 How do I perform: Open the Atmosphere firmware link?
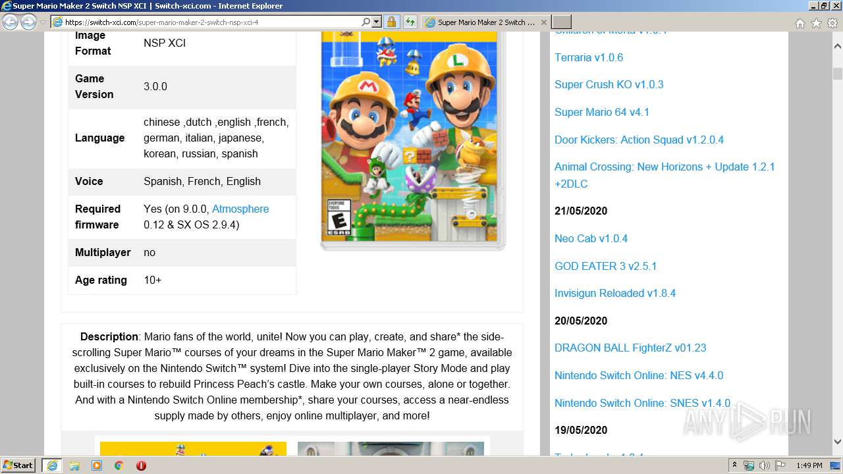(x=240, y=209)
